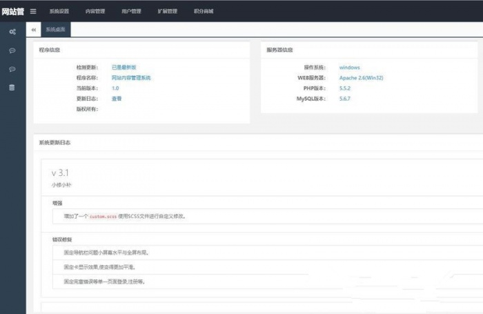The image size is (483, 314).
Task: Click the custom.scss code text
Action: click(103, 216)
